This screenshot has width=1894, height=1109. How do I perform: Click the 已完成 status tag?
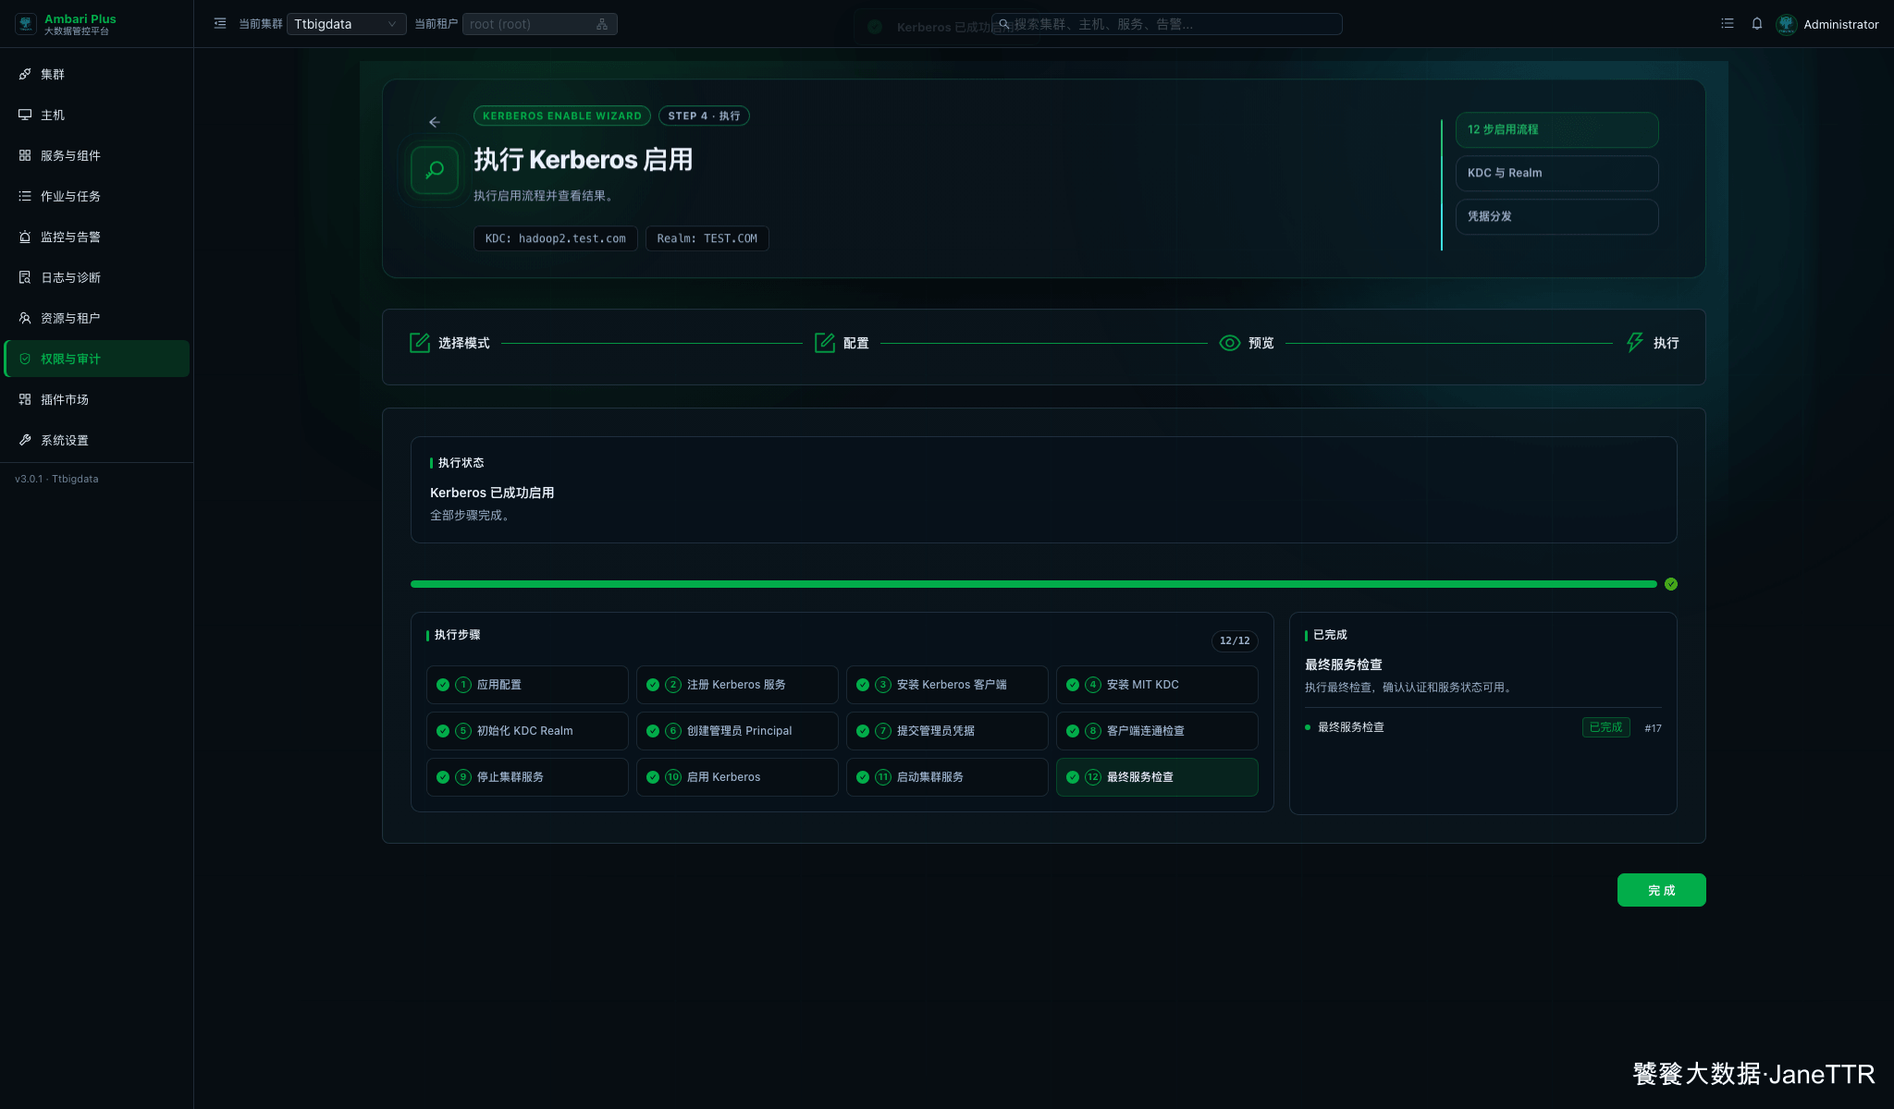tap(1605, 727)
